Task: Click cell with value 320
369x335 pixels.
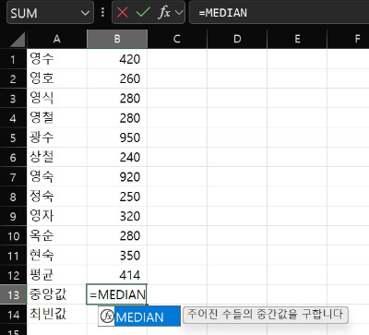Action: (x=117, y=216)
